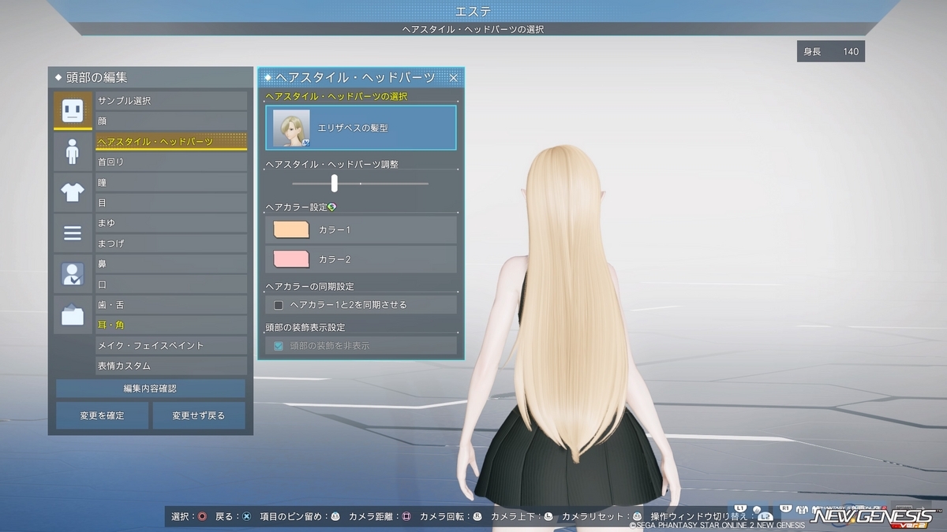Select 首回り menu item
The height and width of the screenshot is (532, 947).
pyautogui.click(x=171, y=162)
